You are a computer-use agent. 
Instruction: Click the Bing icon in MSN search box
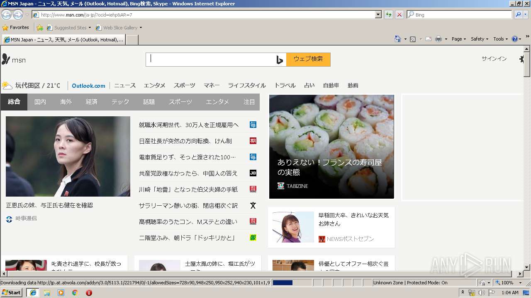pyautogui.click(x=280, y=60)
